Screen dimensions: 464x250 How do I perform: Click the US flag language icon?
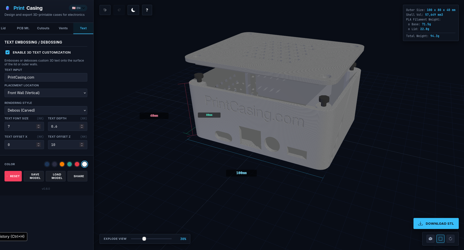(x=74, y=8)
